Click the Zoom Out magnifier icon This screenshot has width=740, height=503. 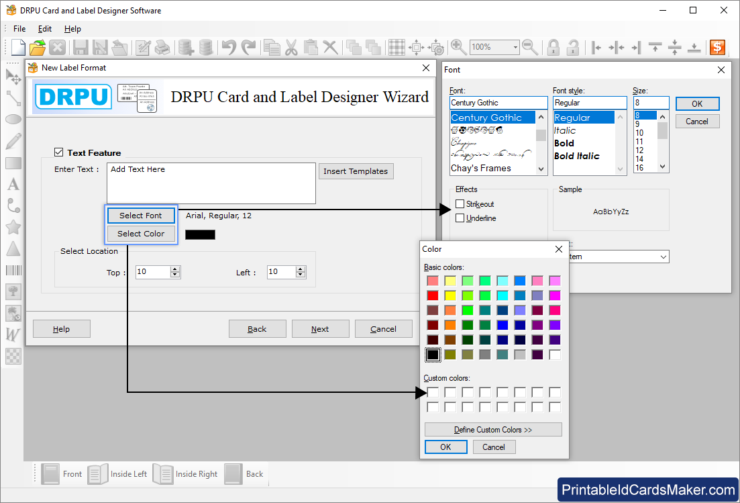click(x=530, y=47)
